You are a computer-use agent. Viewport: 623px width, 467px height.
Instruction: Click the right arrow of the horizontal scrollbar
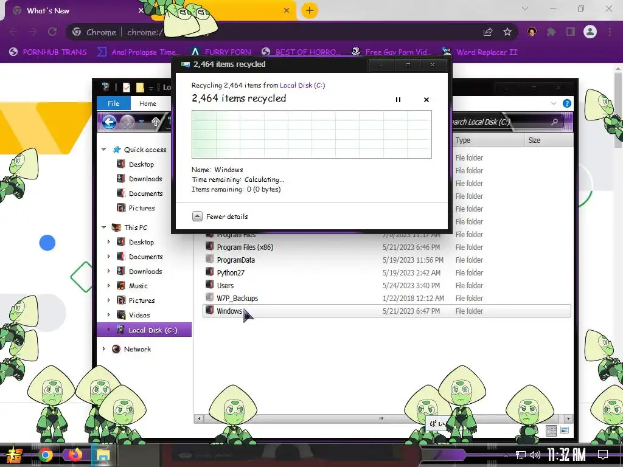coord(568,418)
